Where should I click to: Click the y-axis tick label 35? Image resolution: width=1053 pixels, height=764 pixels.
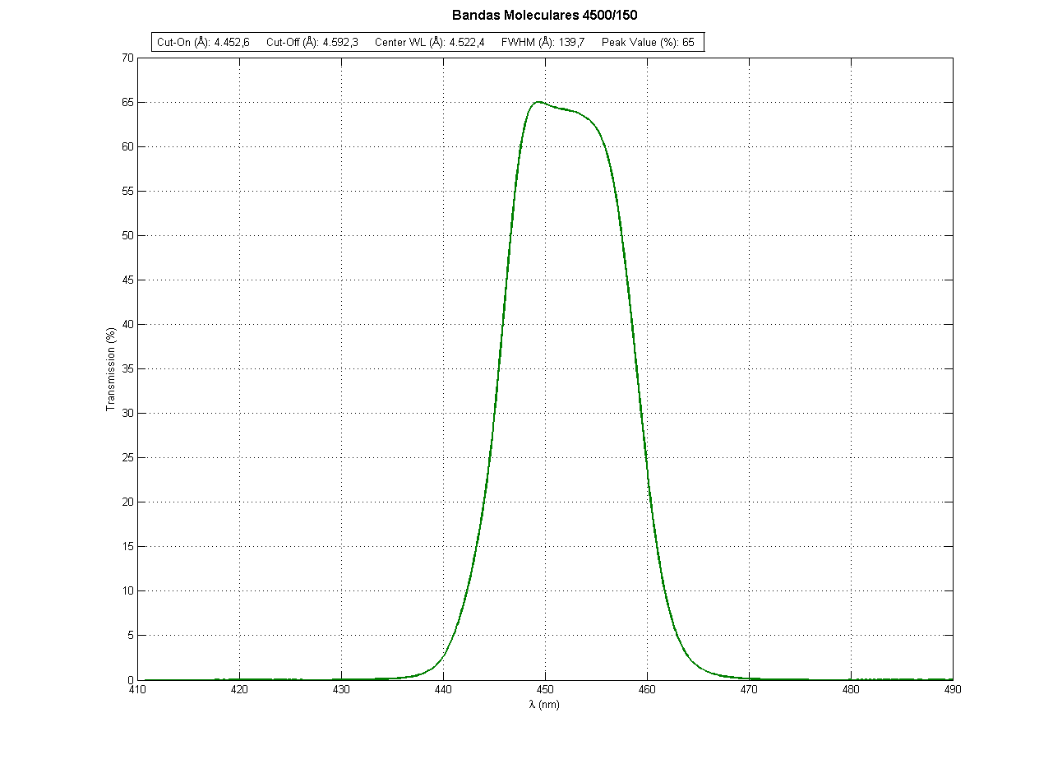tap(127, 369)
